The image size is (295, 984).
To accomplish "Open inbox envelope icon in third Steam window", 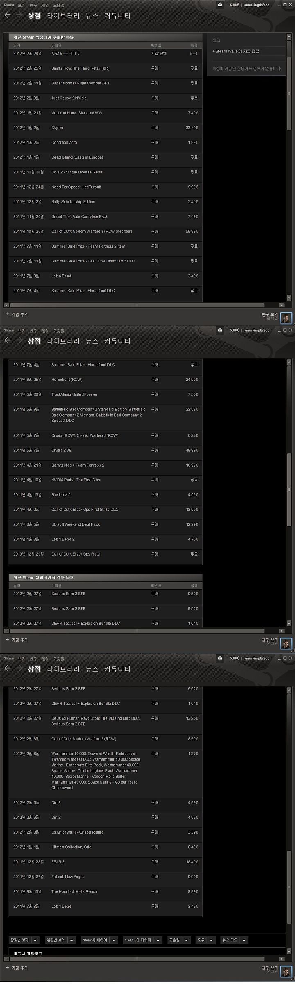I will coord(220,658).
